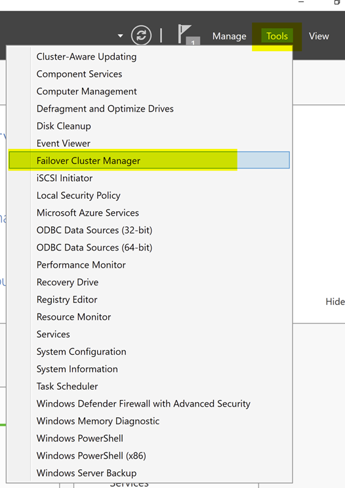Open the View menu
The width and height of the screenshot is (345, 488).
319,36
